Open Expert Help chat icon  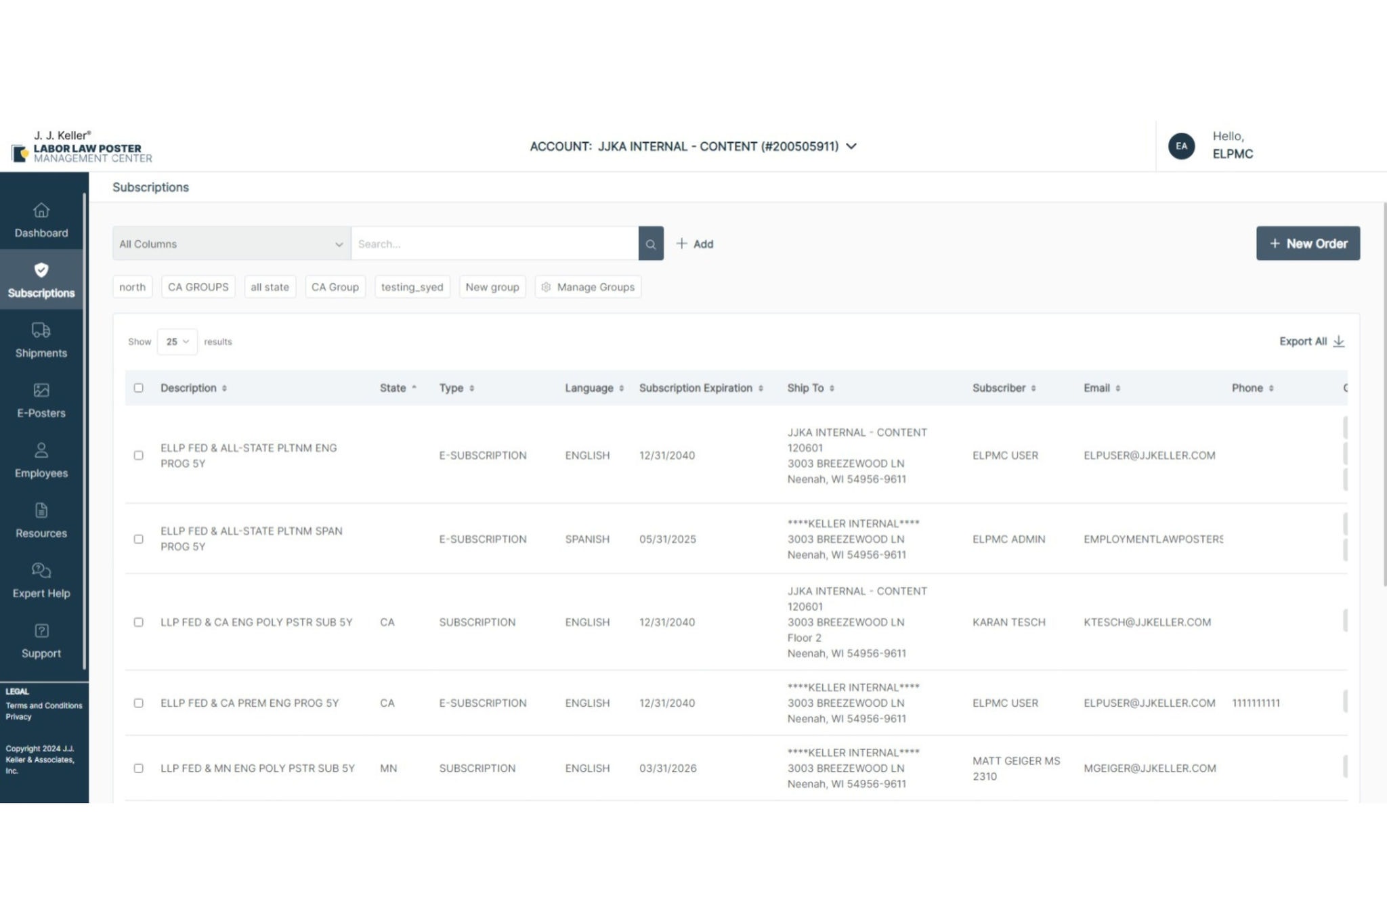pos(41,571)
